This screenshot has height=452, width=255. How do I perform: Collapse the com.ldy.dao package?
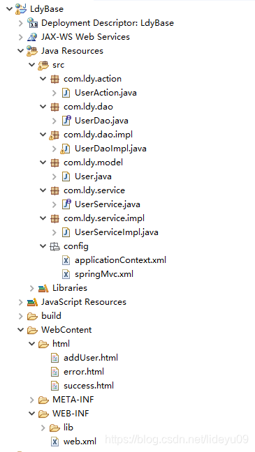click(x=43, y=107)
